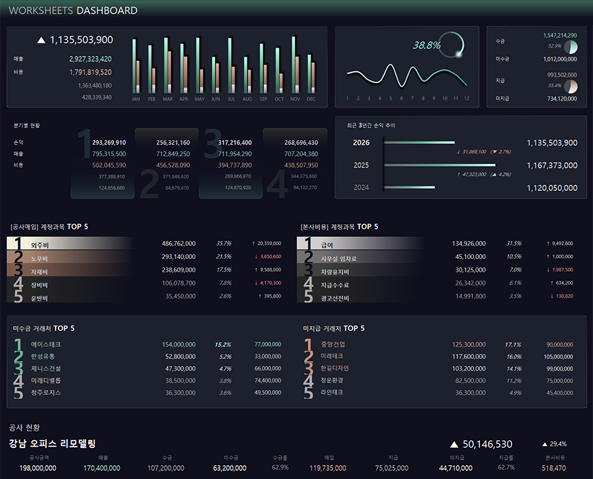Click the project 매입 value 119,735,000

click(328, 468)
